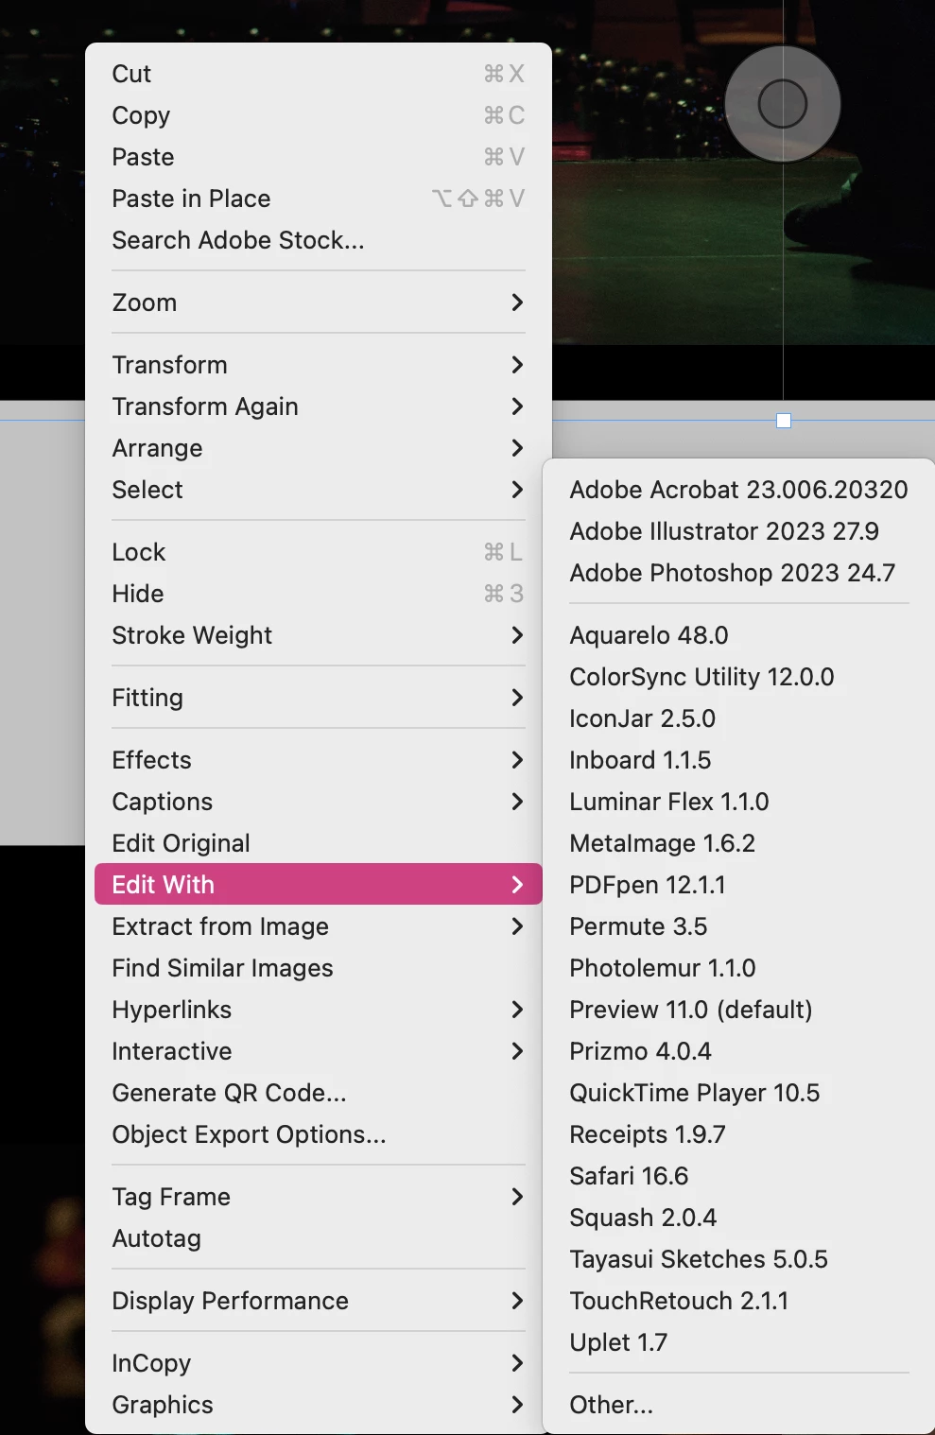Select Paste in the context menu
935x1435 pixels.
click(x=319, y=157)
